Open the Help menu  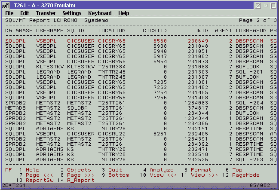[124, 13]
